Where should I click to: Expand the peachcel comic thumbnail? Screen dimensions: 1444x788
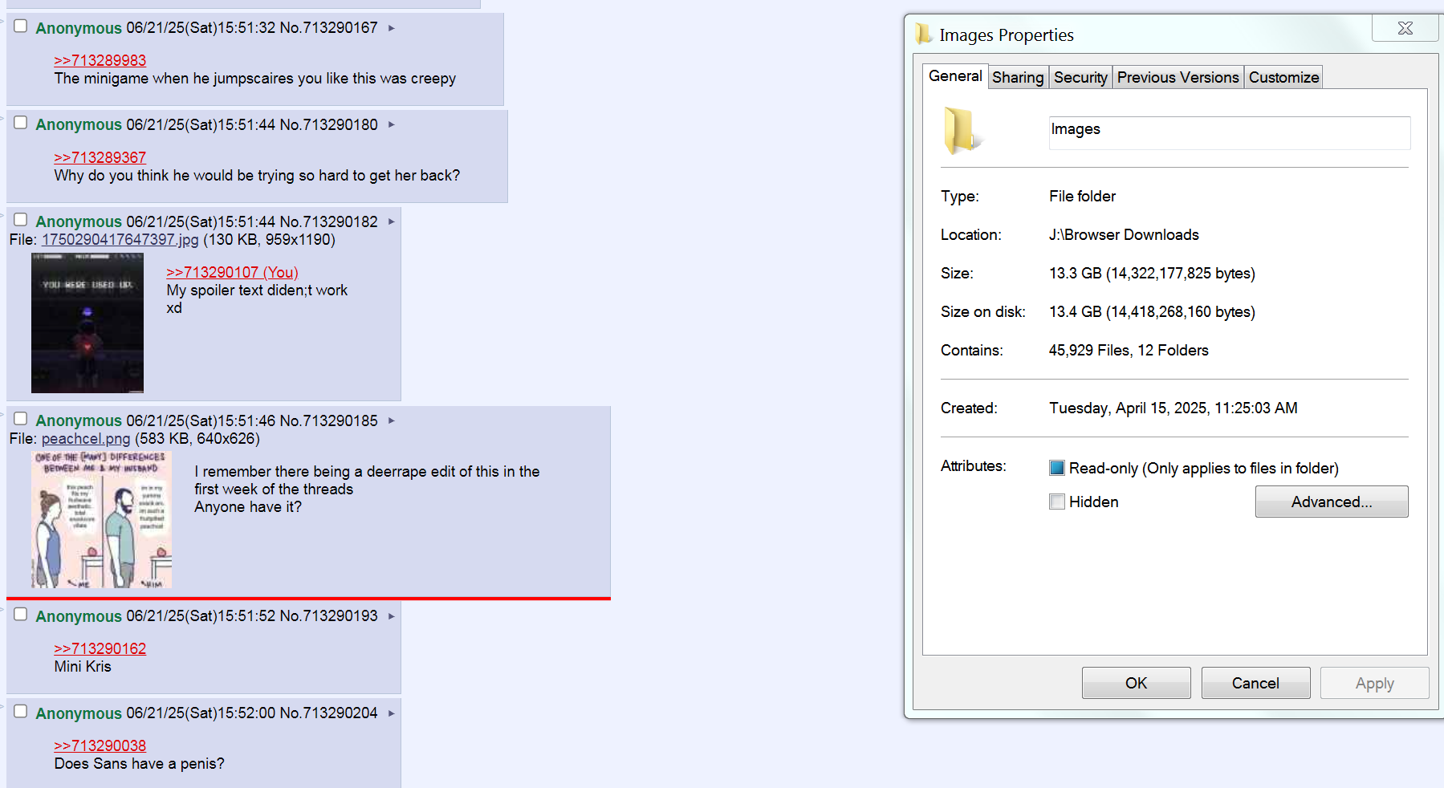coord(102,520)
